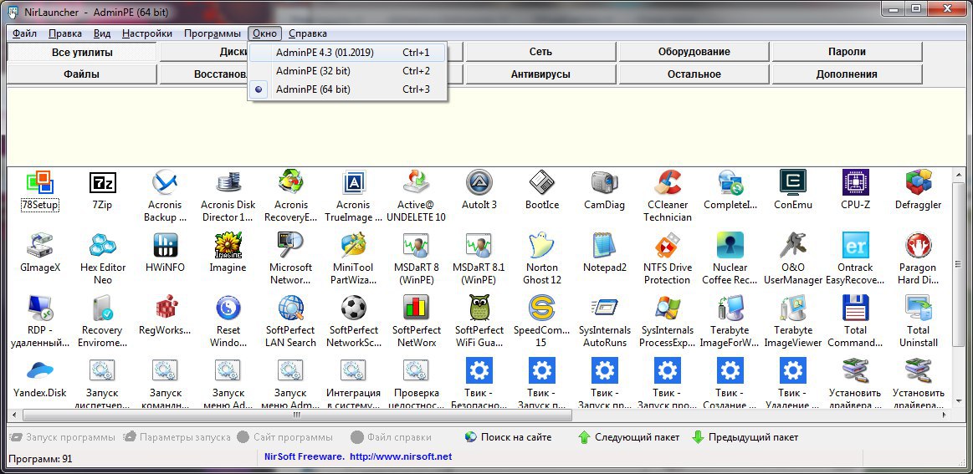Open the Imagine sunflower icon
973x474 pixels.
coord(228,246)
